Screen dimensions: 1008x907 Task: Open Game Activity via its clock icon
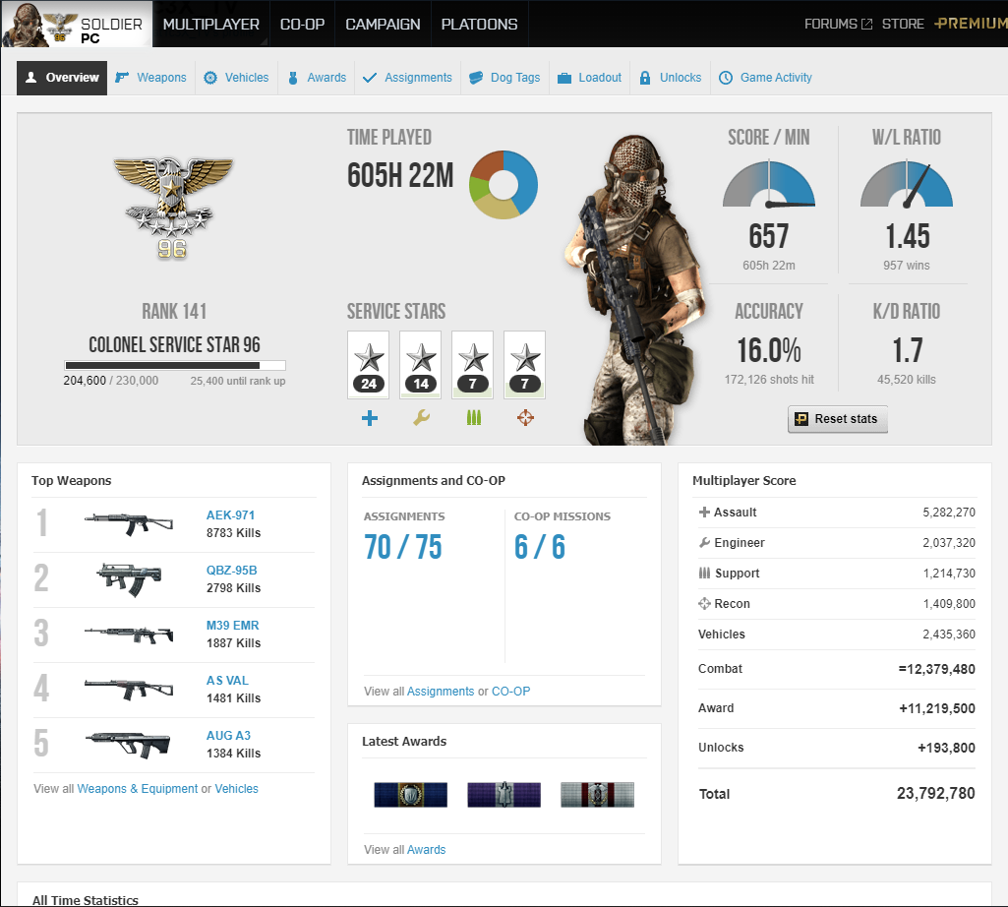(726, 77)
